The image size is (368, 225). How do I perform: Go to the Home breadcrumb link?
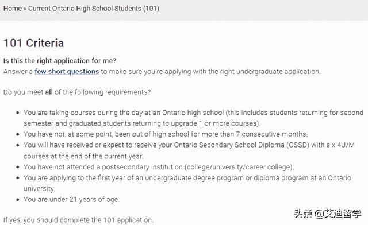(13, 9)
